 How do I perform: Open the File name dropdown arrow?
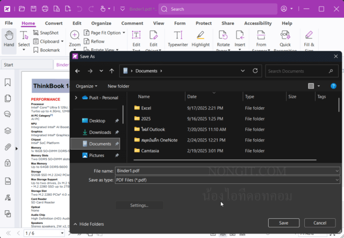click(x=337, y=171)
